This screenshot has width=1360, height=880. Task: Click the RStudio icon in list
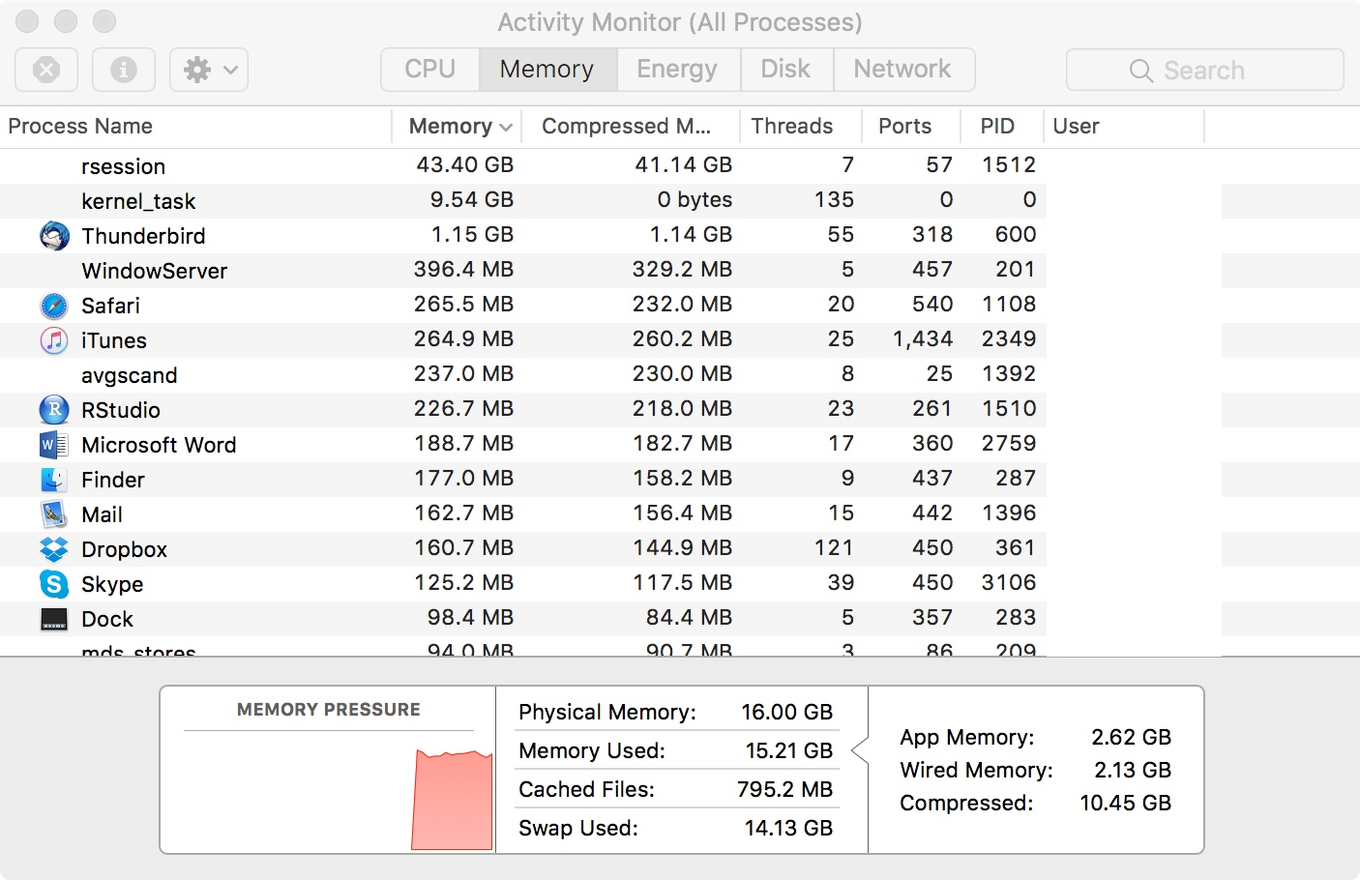[54, 410]
